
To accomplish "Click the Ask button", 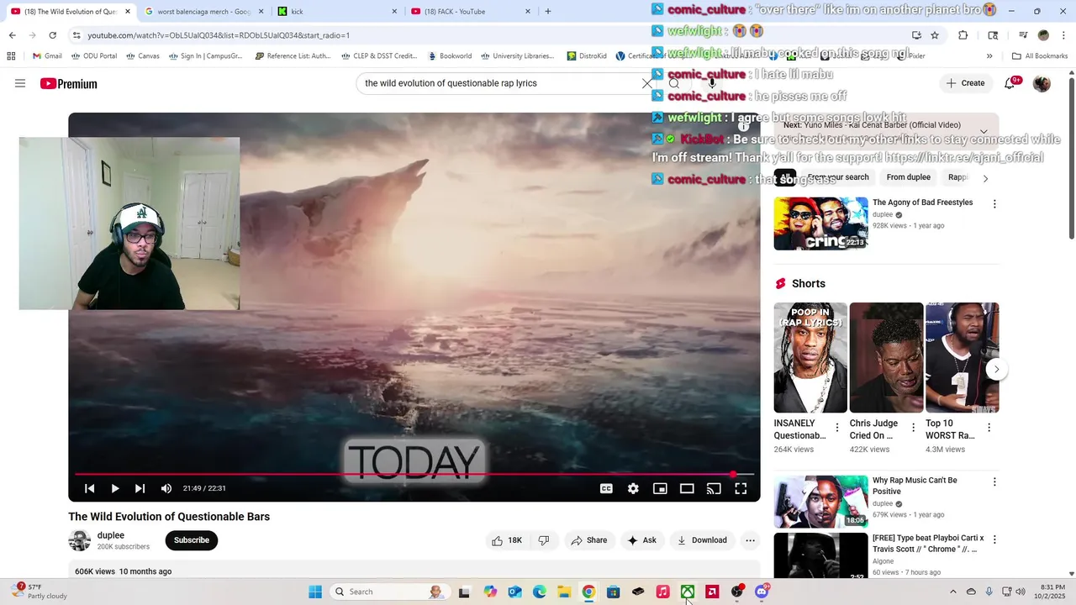I will coord(641,540).
